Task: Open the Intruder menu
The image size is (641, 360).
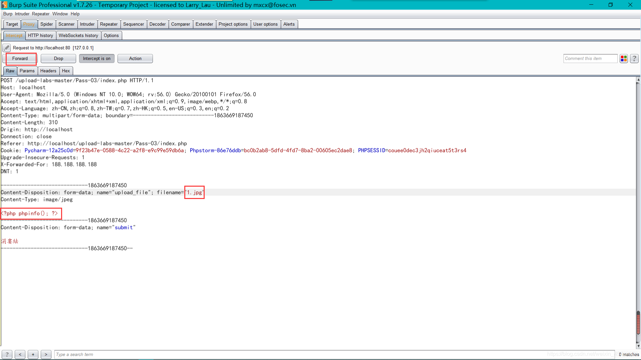Action: coord(22,14)
